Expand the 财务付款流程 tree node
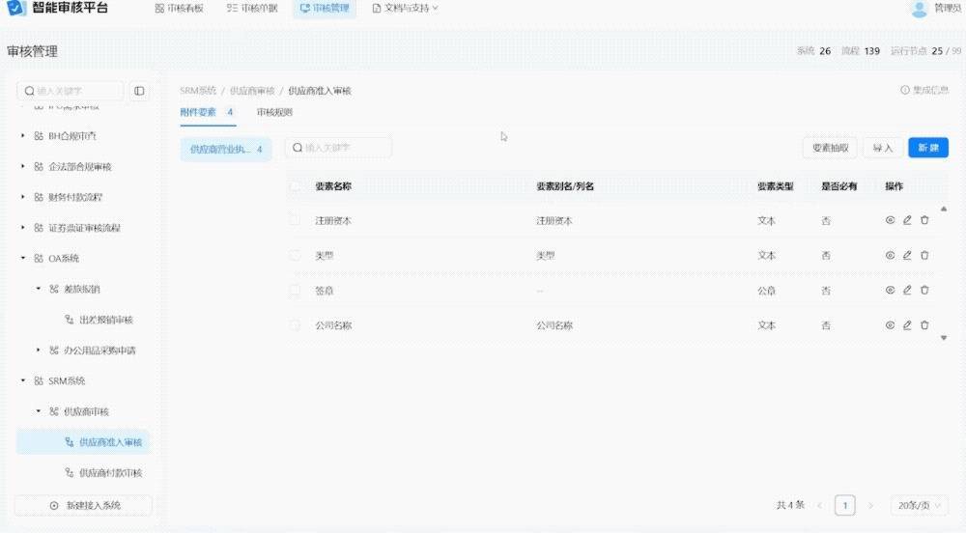Viewport: 966px width, 533px height. coord(23,197)
